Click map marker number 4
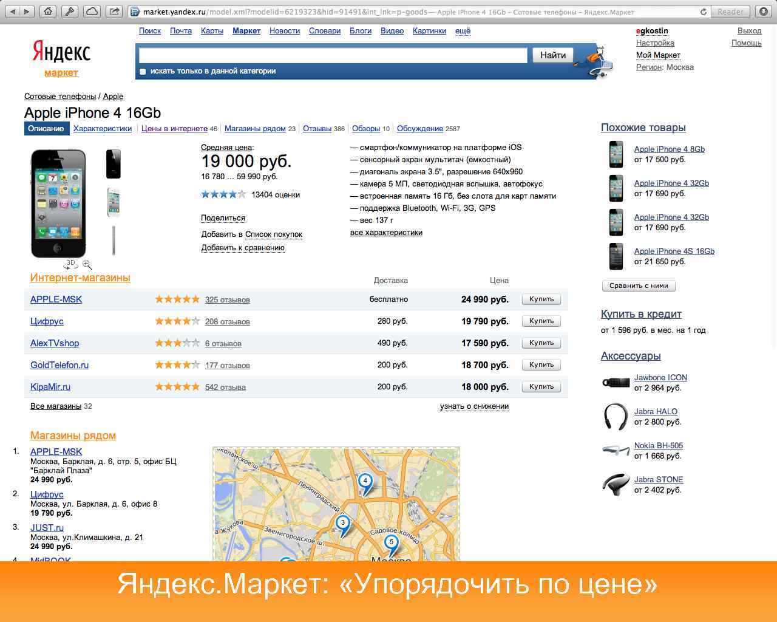The height and width of the screenshot is (622, 777). point(365,483)
